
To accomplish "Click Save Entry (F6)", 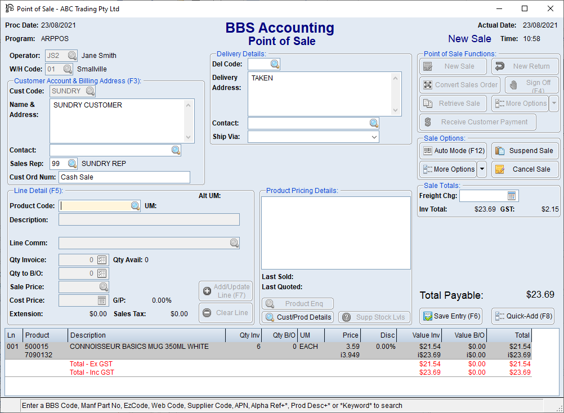I will 451,316.
